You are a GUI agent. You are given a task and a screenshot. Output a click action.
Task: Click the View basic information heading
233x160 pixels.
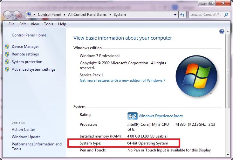123,38
